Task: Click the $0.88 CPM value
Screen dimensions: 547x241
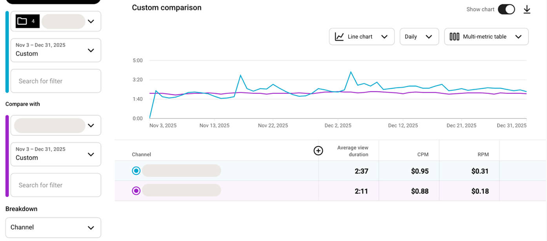Action: coord(420,191)
